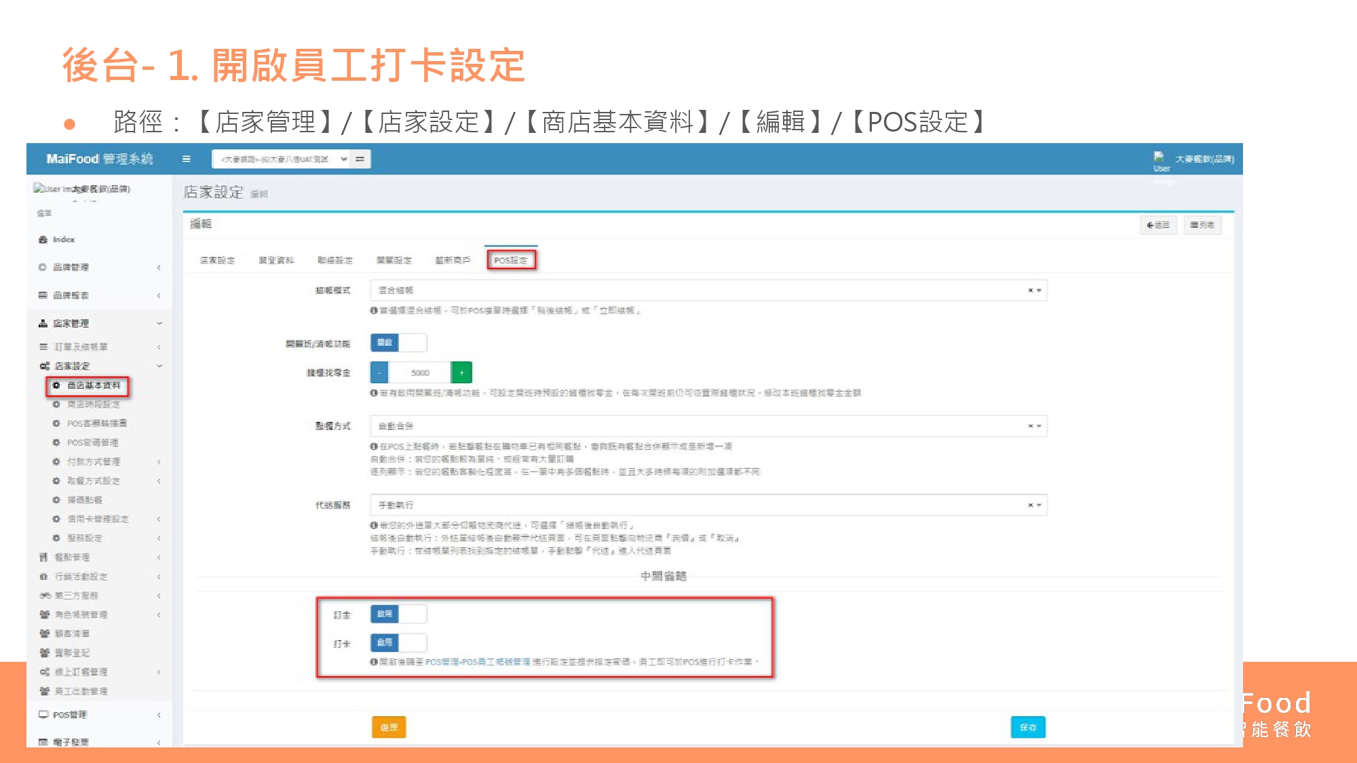Toggle the 訂金 deposit switch
Screen dimensions: 1357x763
click(x=398, y=614)
